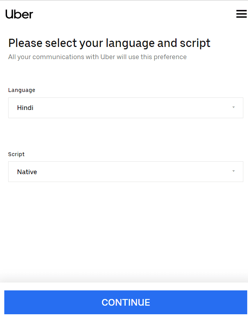248x317 pixels.
Task: Open the Native script combo box
Action: point(125,172)
